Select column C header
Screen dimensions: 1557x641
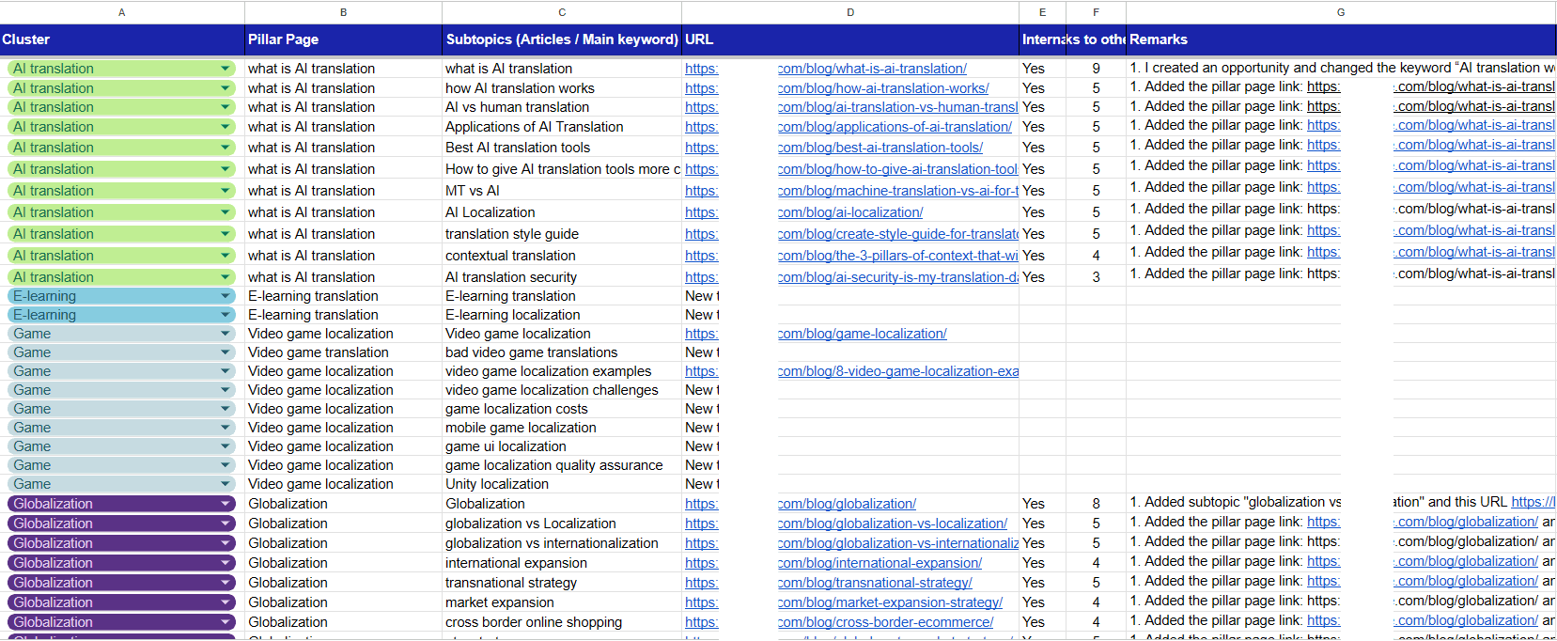(x=562, y=12)
